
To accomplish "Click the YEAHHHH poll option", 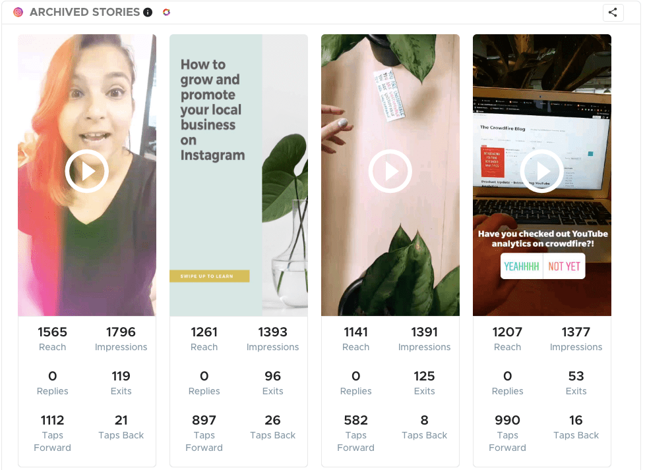I will pyautogui.click(x=522, y=267).
